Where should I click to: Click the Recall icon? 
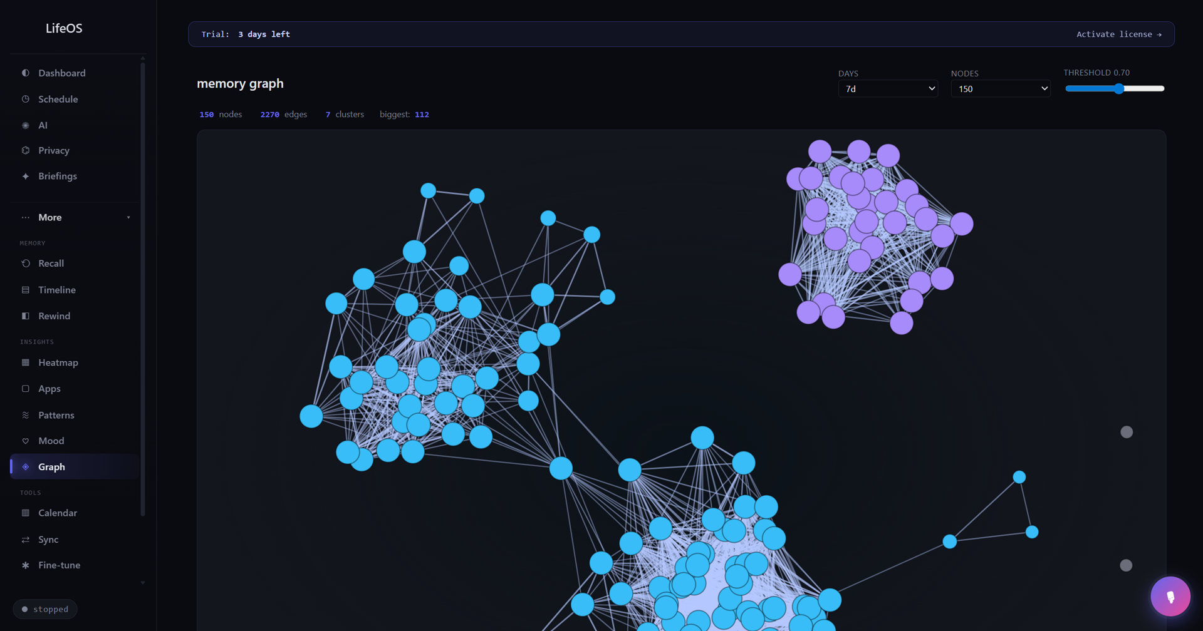point(26,264)
